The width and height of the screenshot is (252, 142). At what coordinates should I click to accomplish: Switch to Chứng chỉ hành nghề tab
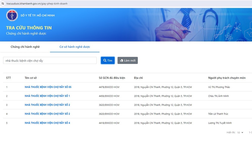(x=25, y=47)
